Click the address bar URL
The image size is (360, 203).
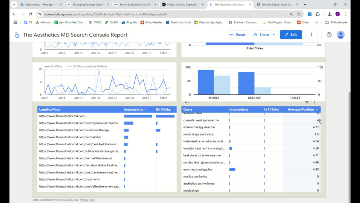[105, 14]
